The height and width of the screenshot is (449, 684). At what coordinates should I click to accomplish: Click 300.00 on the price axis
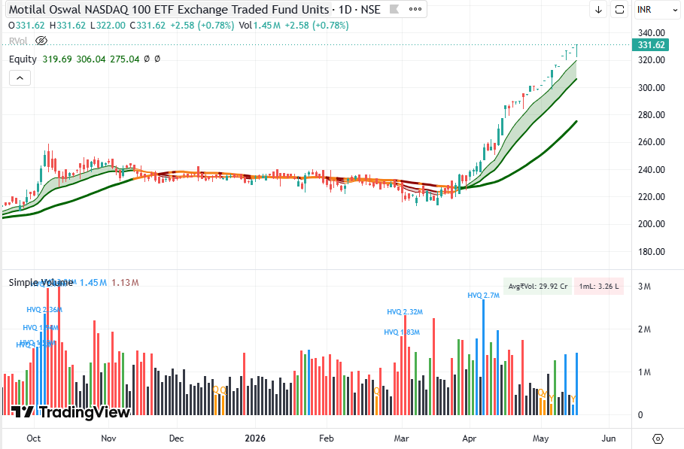click(x=652, y=88)
